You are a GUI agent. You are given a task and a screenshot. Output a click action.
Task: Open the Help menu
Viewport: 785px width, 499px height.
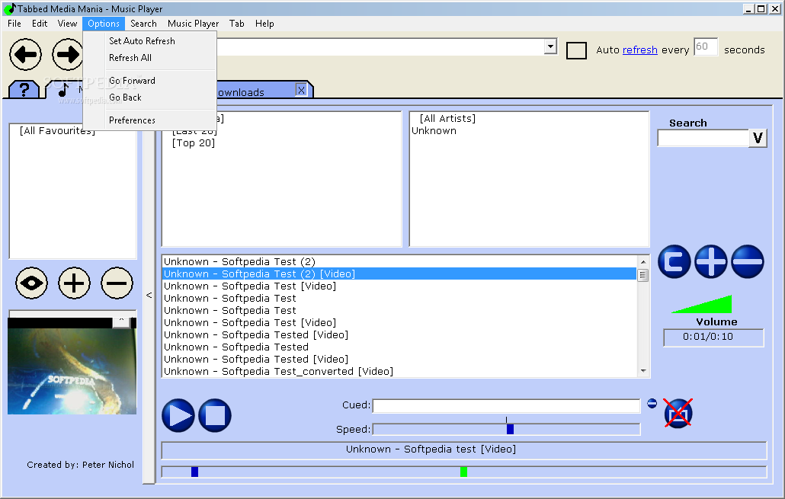point(264,24)
